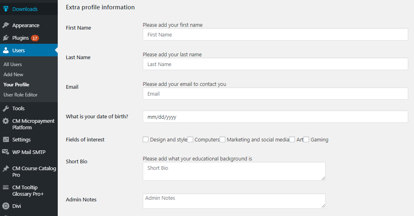The image size is (414, 216).
Task: Click the Downloads icon in sidebar
Action: coord(6,9)
